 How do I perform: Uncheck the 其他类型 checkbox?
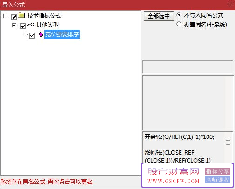pyautogui.click(x=23, y=26)
